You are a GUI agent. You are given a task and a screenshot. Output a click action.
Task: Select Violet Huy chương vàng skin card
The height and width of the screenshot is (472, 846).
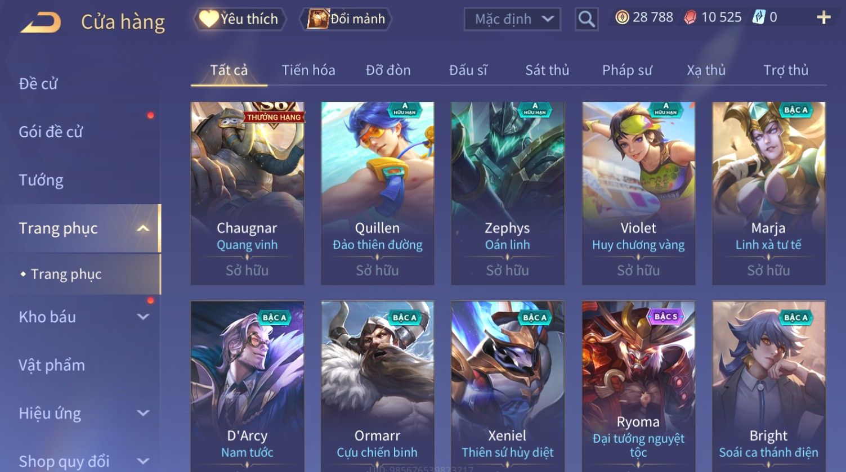[x=638, y=193]
